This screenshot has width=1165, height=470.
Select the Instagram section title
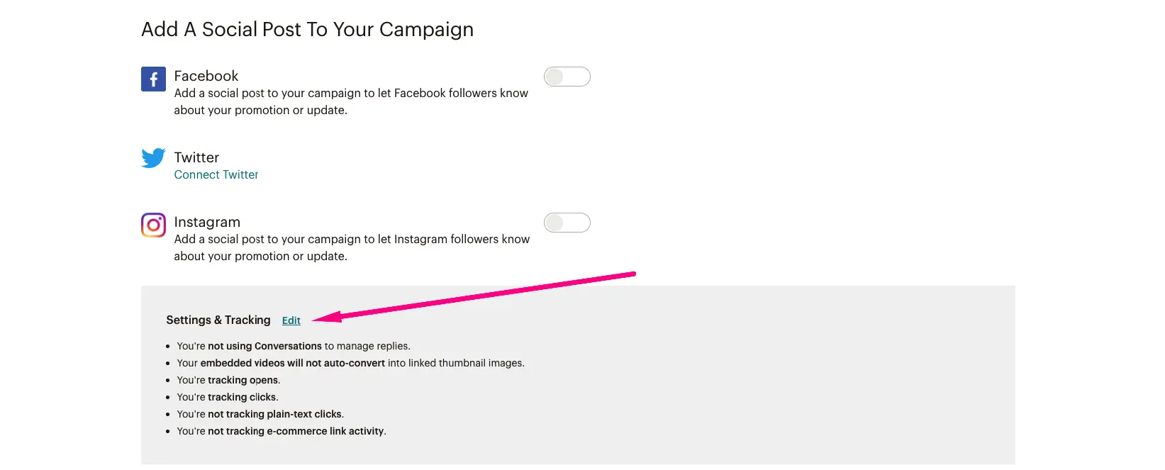(x=207, y=222)
